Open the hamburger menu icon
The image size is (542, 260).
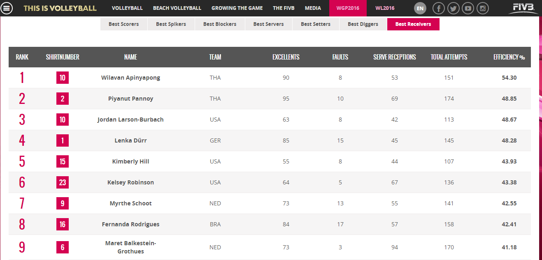click(x=8, y=8)
